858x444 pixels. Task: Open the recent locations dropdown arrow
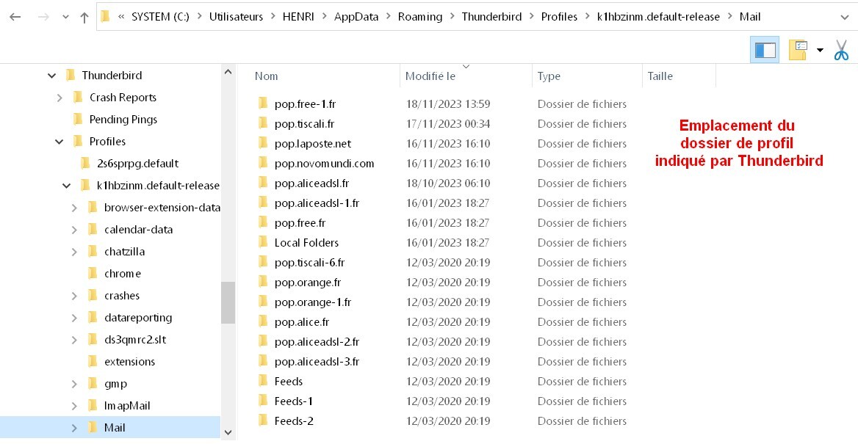click(x=65, y=18)
